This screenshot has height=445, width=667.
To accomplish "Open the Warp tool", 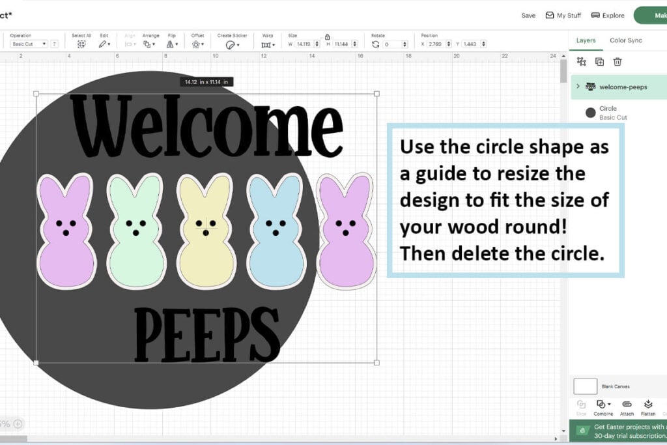I will pyautogui.click(x=266, y=45).
